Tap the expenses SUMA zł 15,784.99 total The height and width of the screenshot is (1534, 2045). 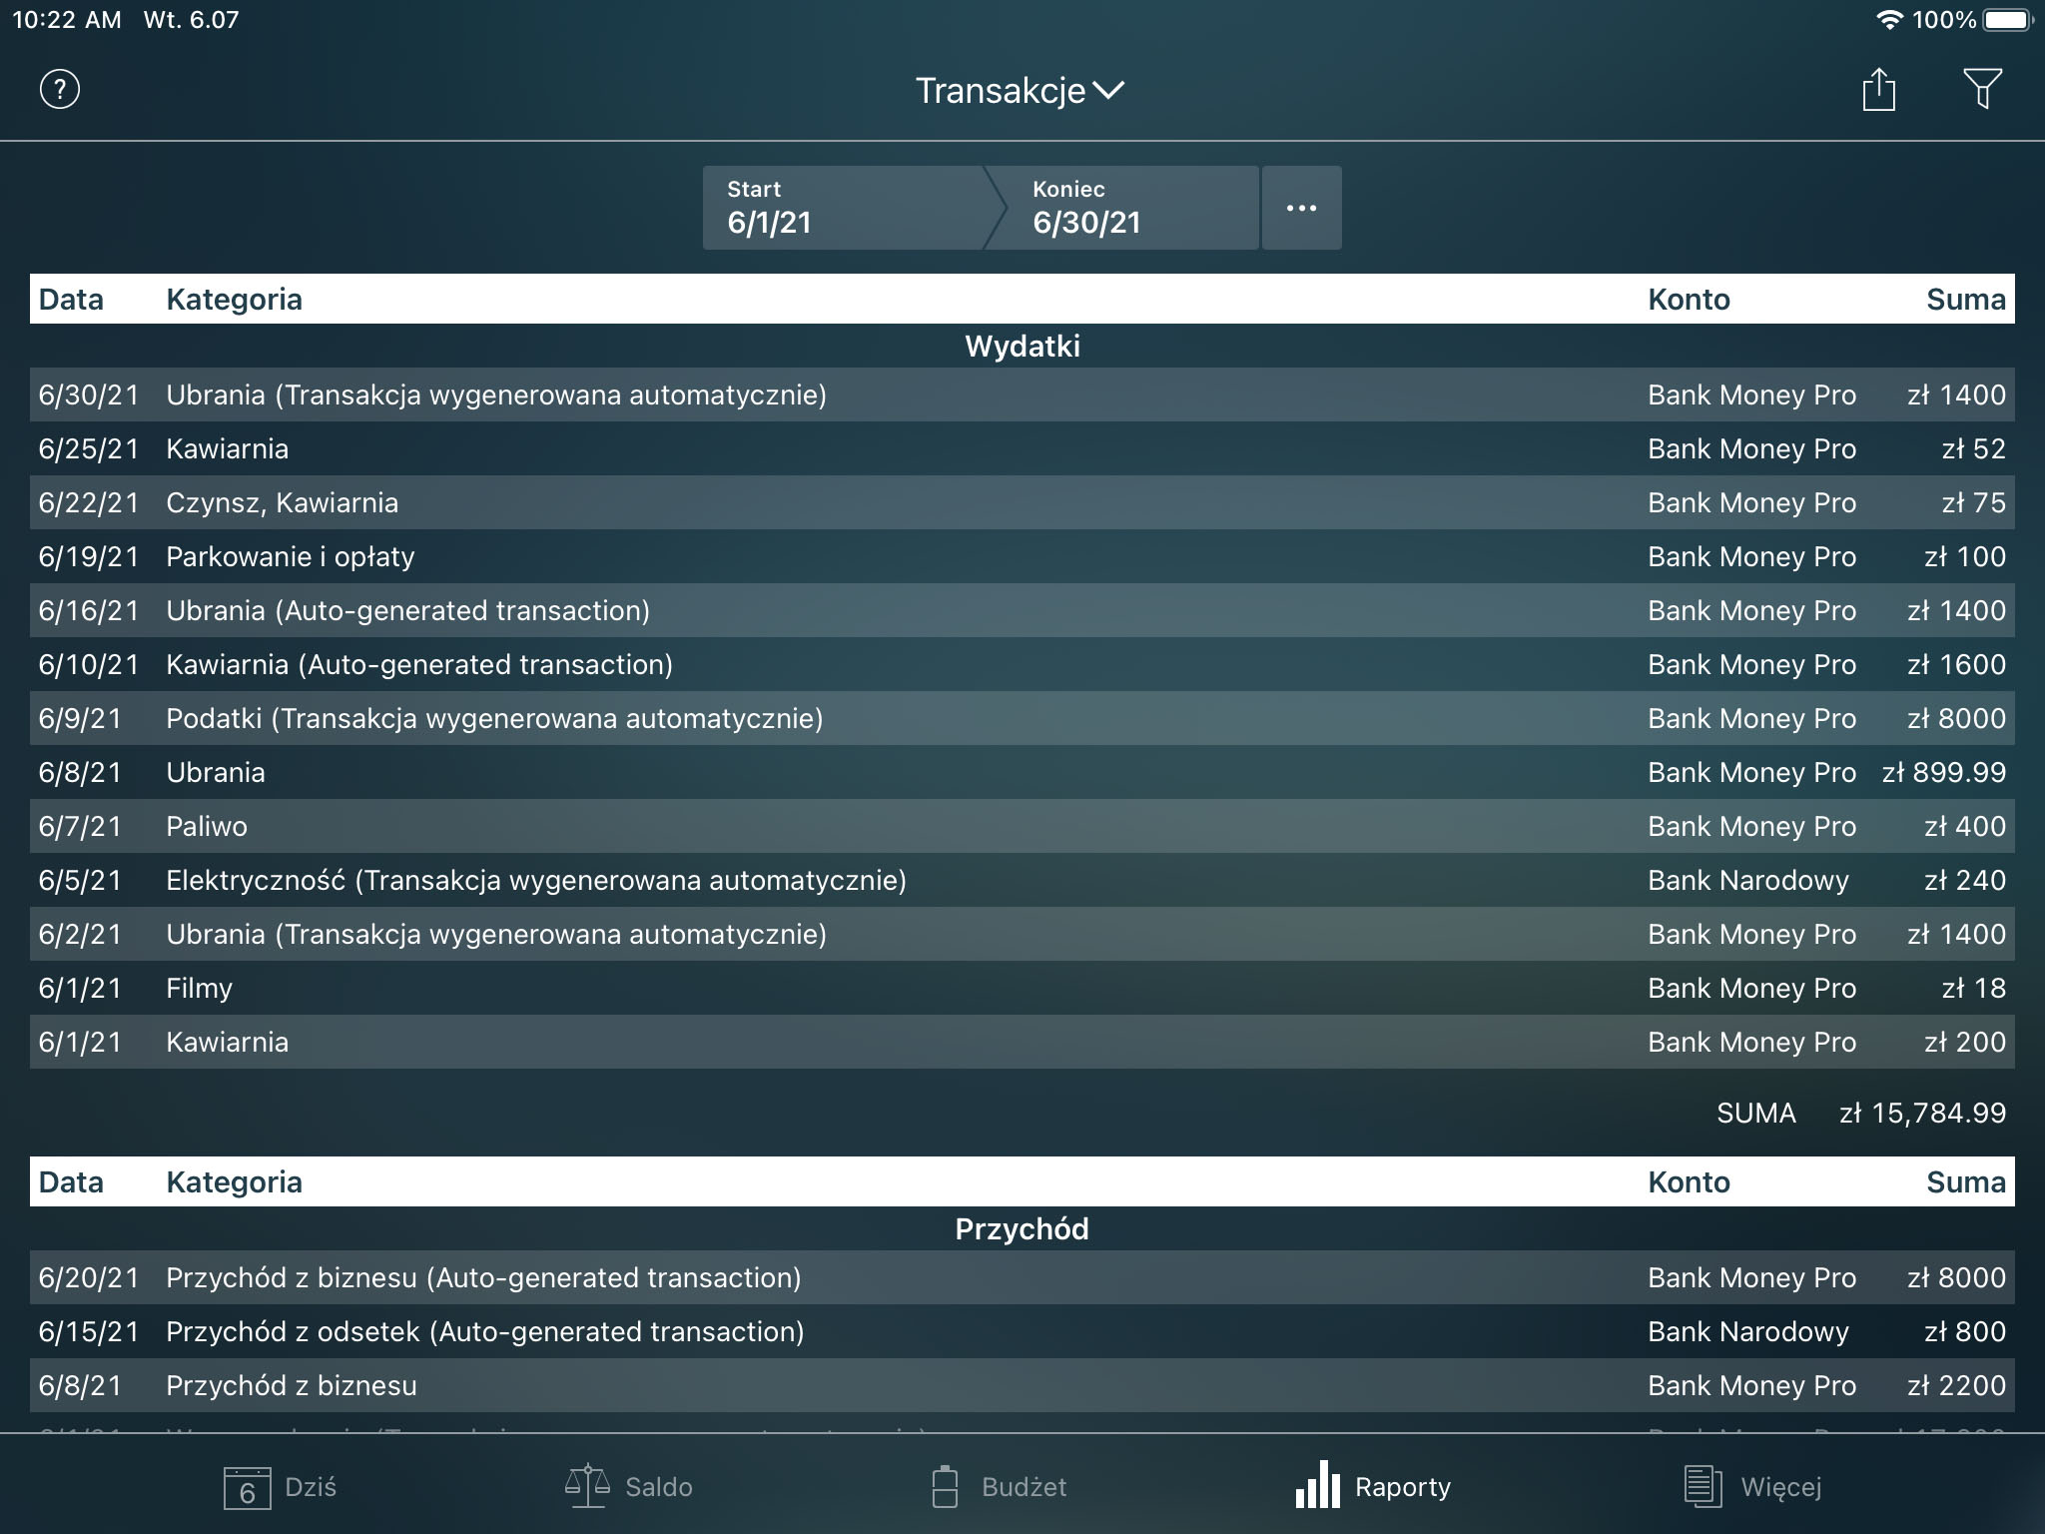point(1861,1113)
